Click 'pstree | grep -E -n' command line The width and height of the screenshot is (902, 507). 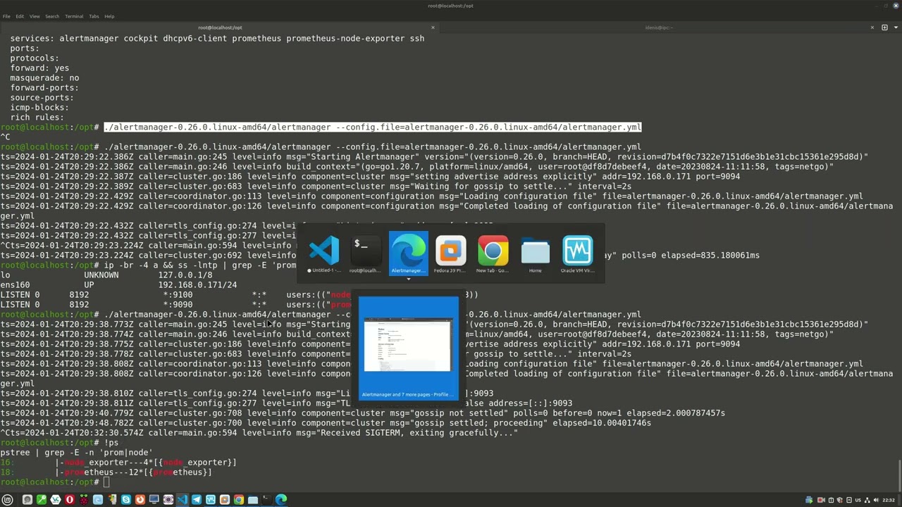coord(76,453)
